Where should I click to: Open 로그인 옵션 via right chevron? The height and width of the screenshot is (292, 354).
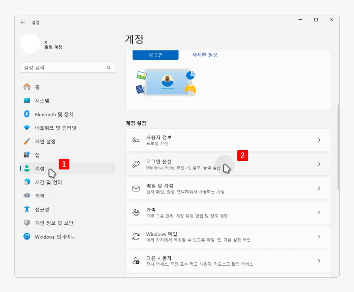tap(319, 164)
